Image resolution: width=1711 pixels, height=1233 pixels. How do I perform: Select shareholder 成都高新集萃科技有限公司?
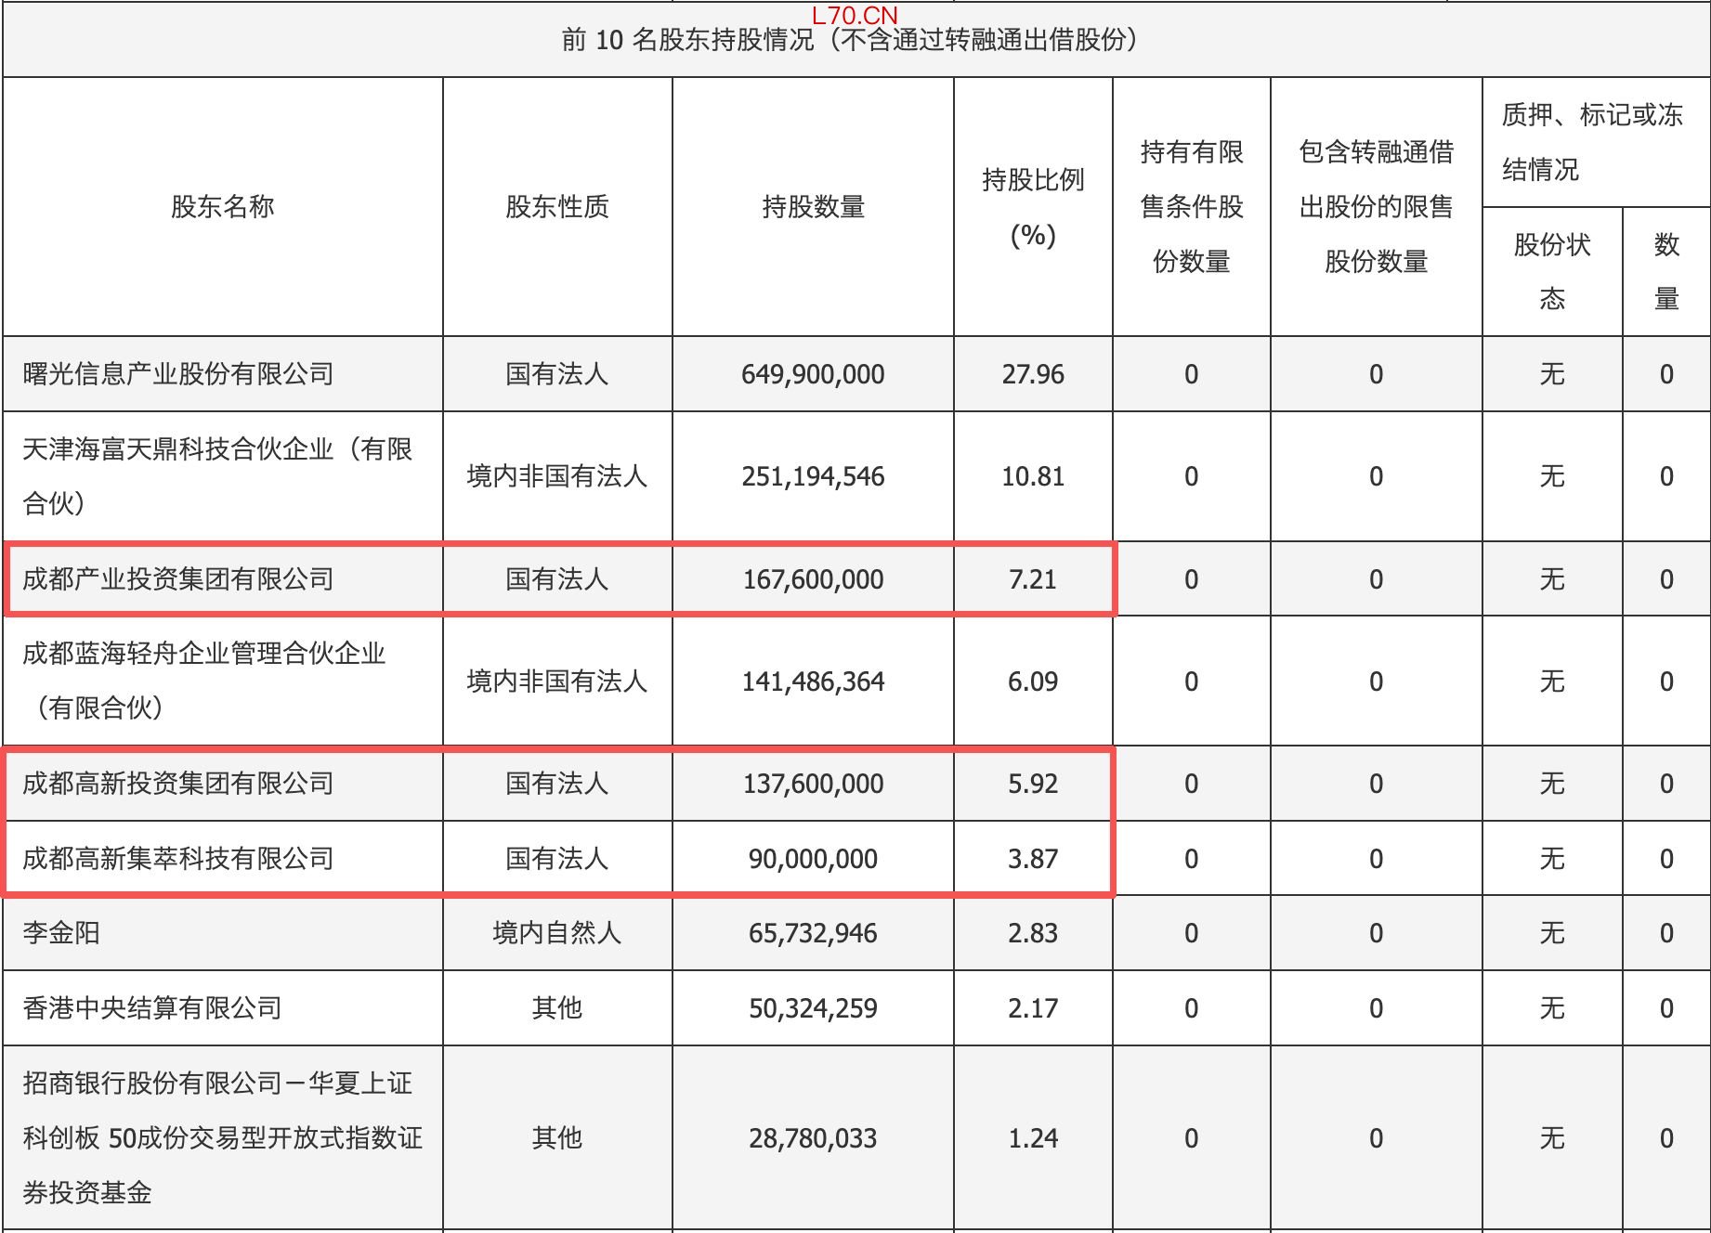pos(178,859)
